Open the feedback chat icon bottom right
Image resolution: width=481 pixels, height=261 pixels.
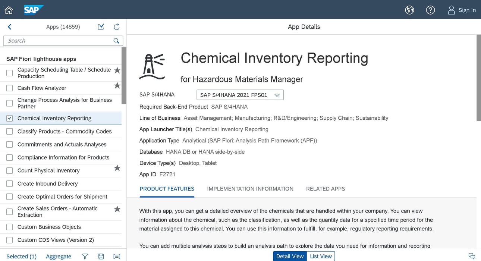pos(472,256)
